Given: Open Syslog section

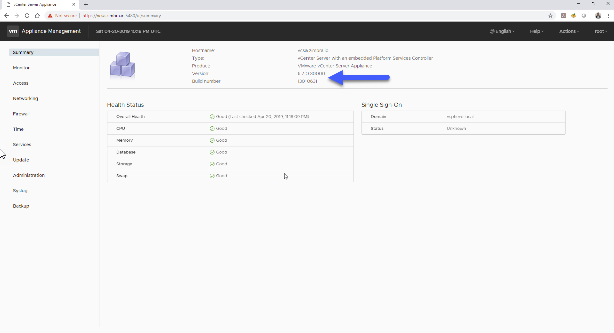Looking at the screenshot, I should click(20, 191).
